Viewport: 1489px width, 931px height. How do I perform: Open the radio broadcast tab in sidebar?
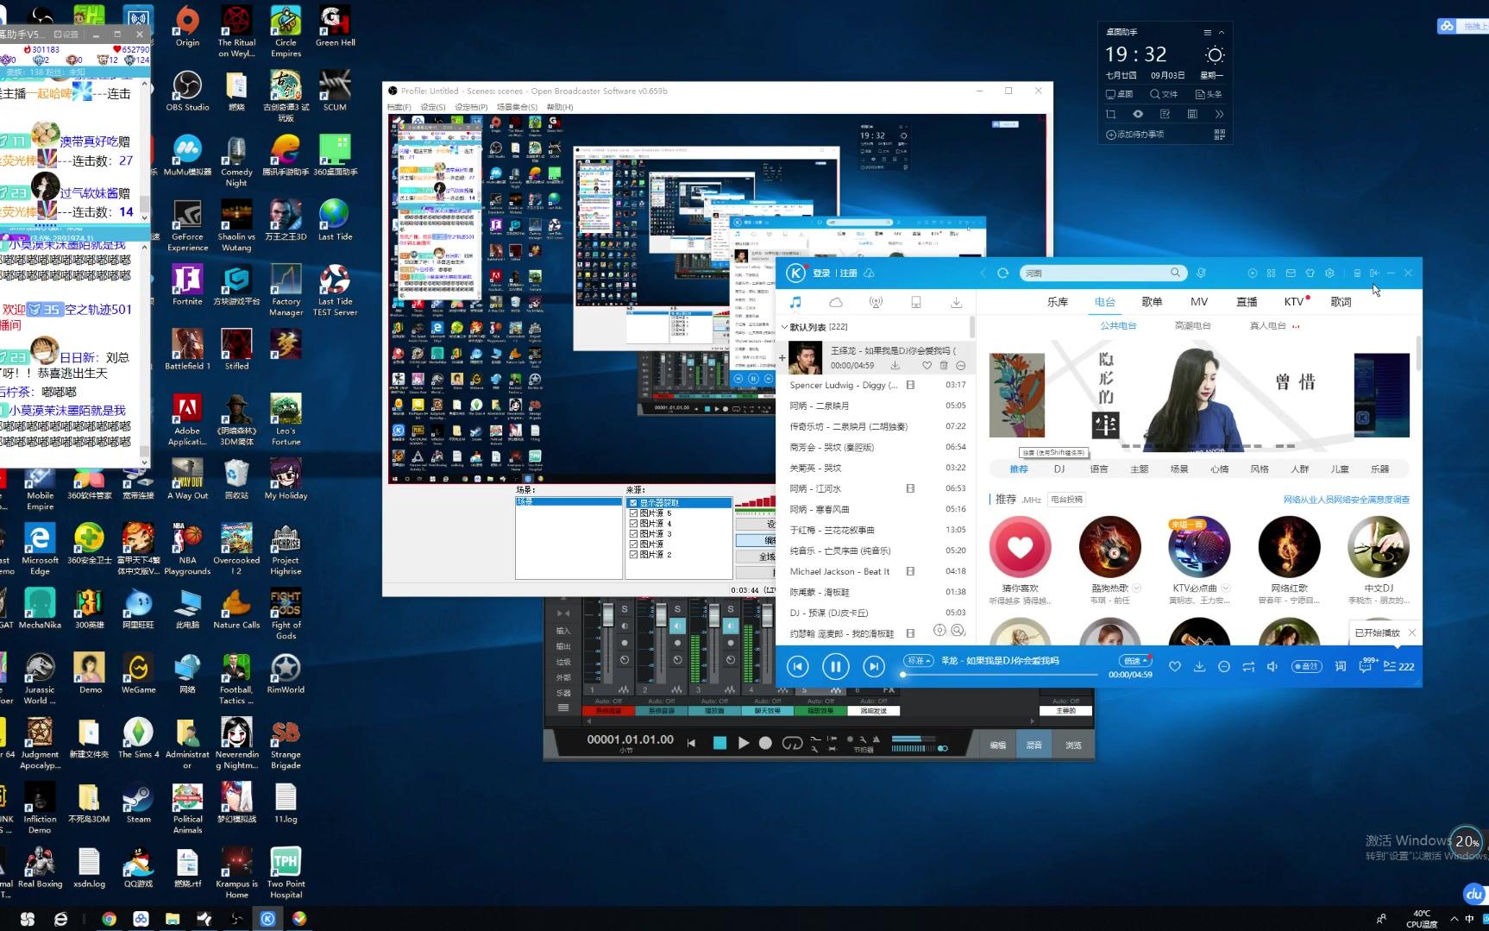tap(876, 302)
